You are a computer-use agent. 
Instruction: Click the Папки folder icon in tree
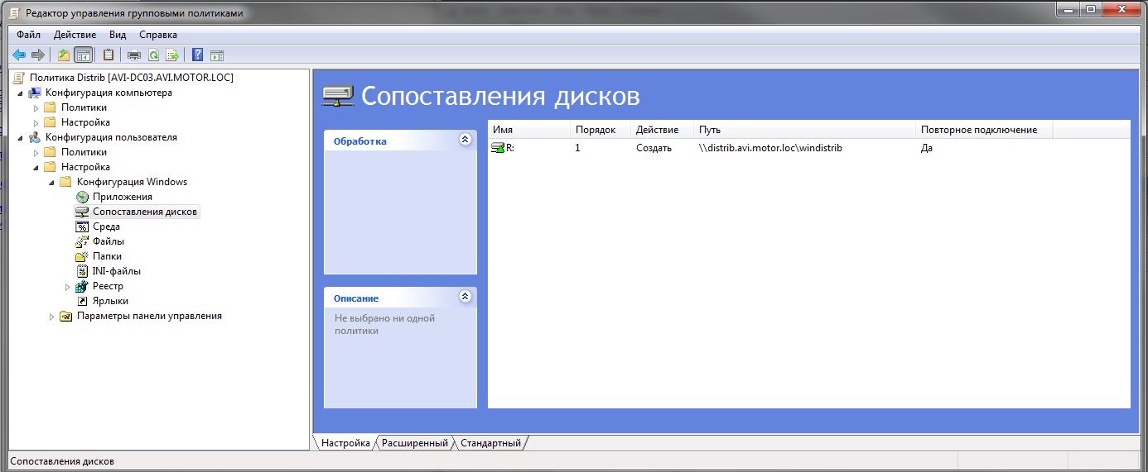coord(82,256)
